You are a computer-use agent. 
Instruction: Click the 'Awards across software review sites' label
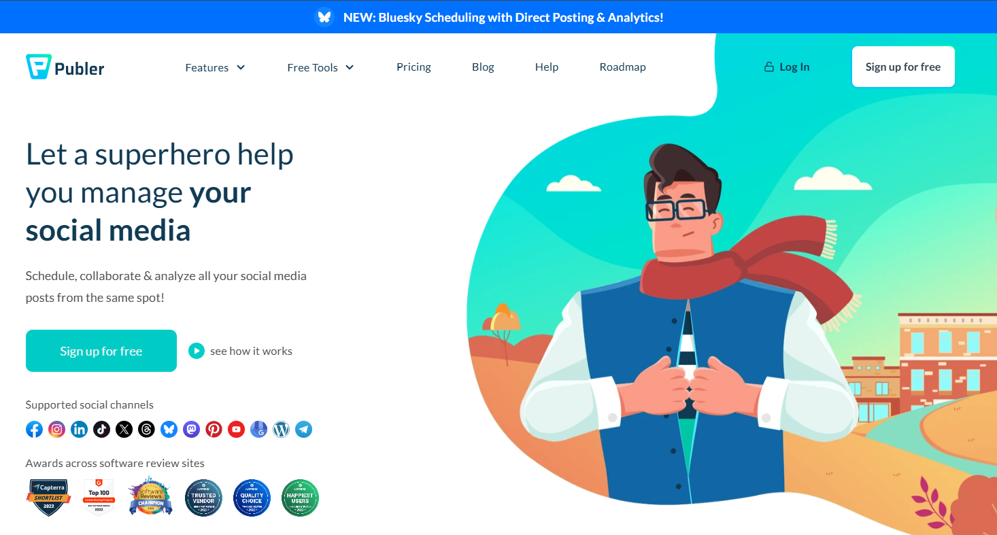pos(115,463)
